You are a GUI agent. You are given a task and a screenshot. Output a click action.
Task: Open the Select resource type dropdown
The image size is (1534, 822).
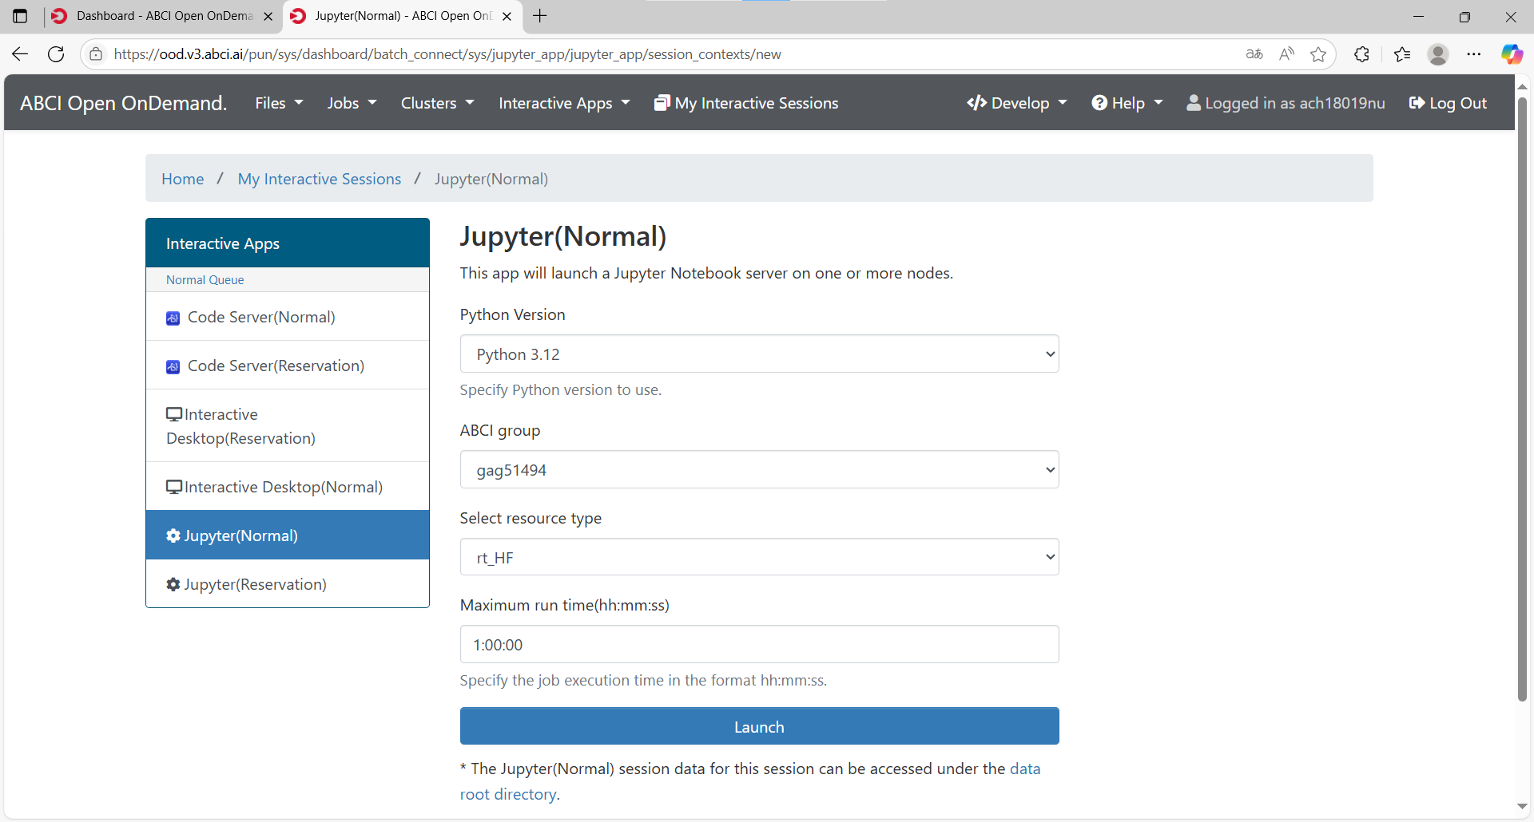[759, 557]
